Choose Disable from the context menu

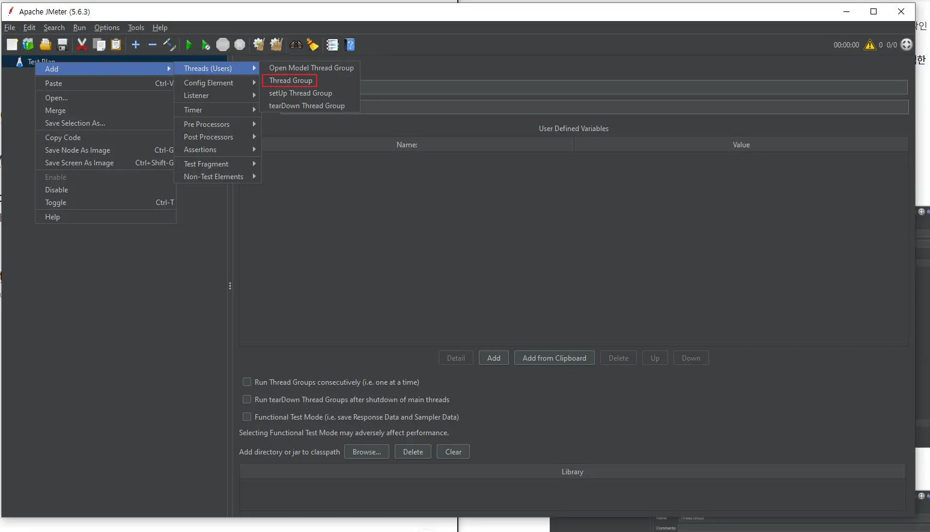tap(105, 190)
